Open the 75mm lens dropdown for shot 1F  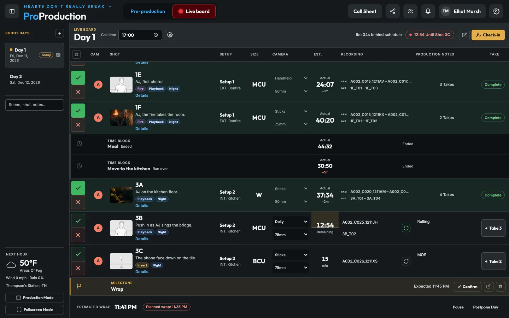[x=291, y=124]
